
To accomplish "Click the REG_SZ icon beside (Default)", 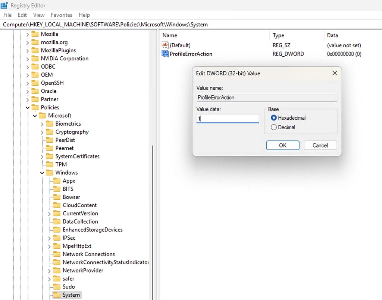I will coord(165,45).
